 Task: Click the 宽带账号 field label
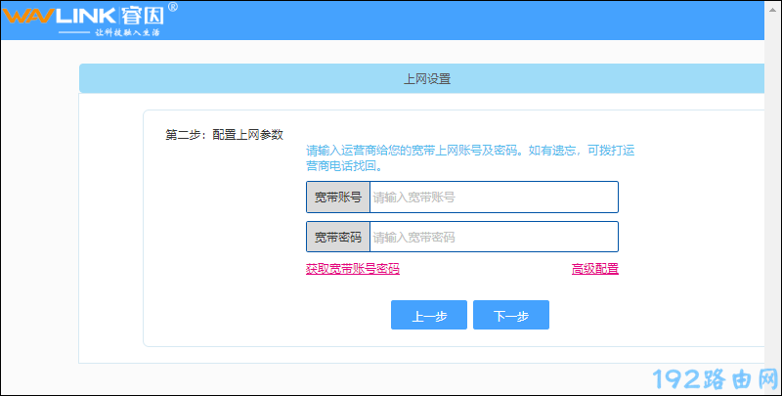tap(337, 198)
